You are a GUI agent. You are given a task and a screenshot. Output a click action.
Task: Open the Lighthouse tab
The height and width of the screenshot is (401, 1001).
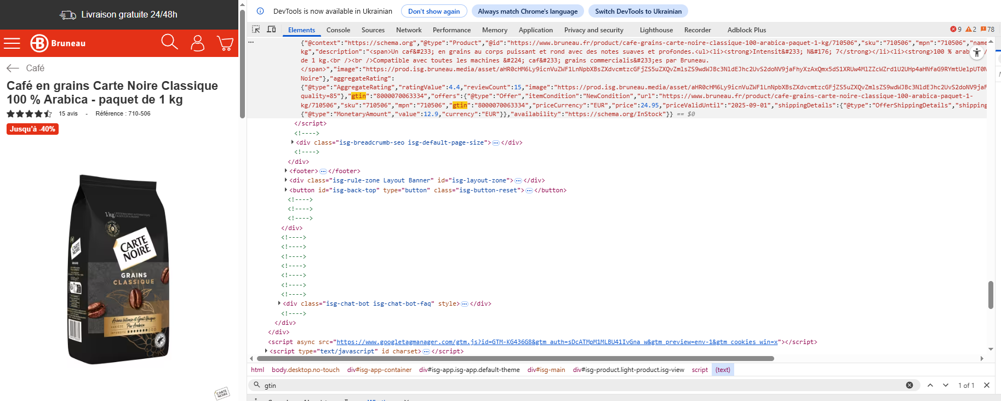[x=656, y=30]
